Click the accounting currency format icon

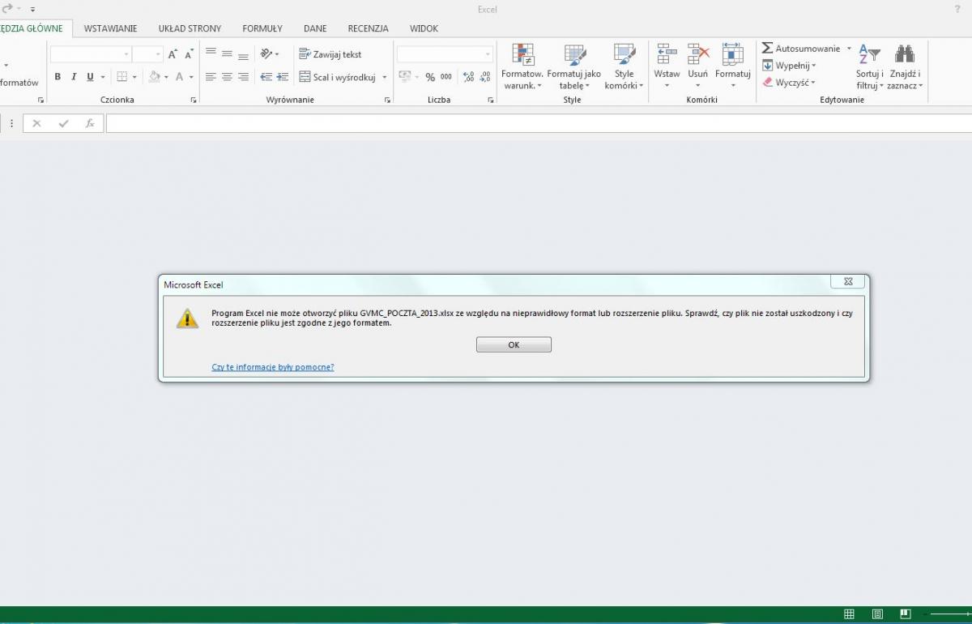tap(404, 77)
